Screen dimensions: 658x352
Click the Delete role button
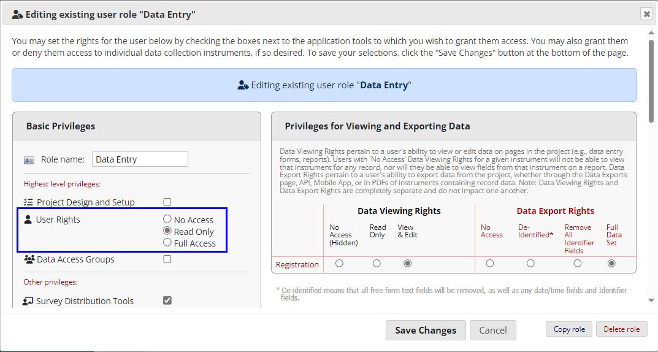[x=621, y=329]
